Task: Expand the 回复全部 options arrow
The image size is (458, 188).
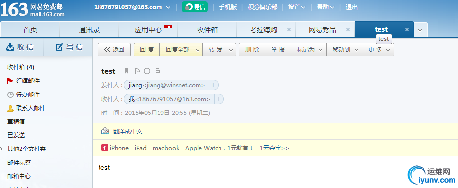Action: [198, 50]
